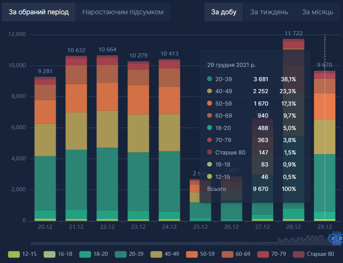
Task: Toggle the 40-49 legend swatch
Action: pos(156,254)
